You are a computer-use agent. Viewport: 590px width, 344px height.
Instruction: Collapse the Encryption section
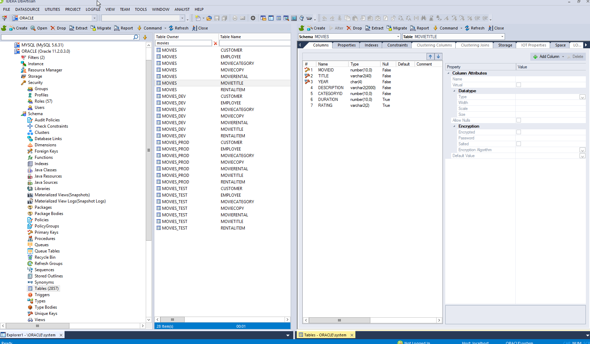click(x=454, y=126)
